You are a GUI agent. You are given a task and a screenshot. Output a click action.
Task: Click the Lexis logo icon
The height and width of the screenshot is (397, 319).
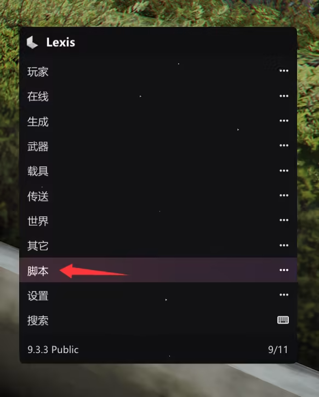32,42
